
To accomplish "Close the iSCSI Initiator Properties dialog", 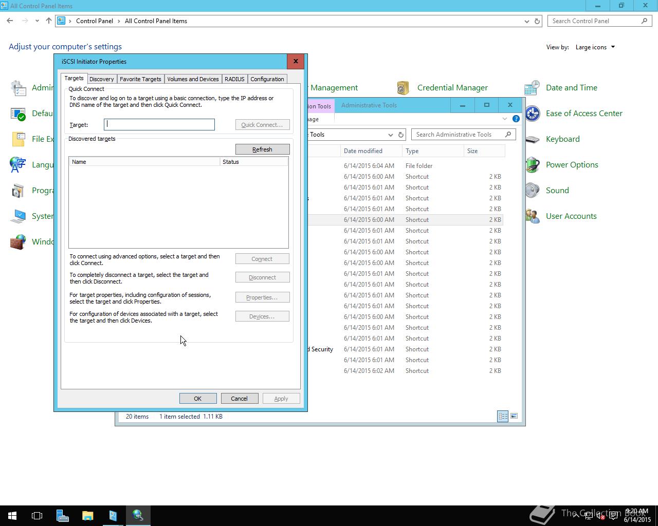I will coord(296,61).
